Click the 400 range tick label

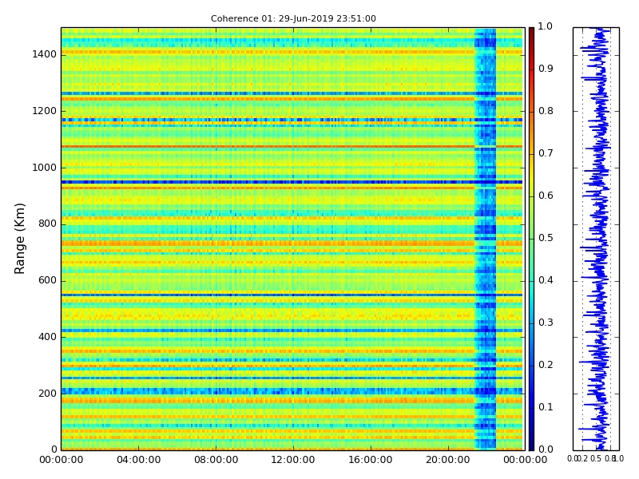[x=47, y=337]
